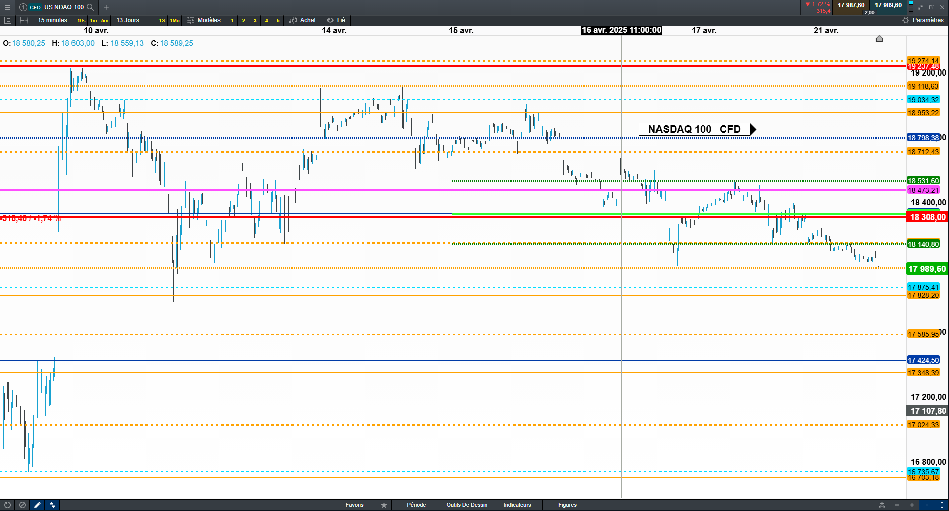Detach chart into a separate window

[x=931, y=7]
